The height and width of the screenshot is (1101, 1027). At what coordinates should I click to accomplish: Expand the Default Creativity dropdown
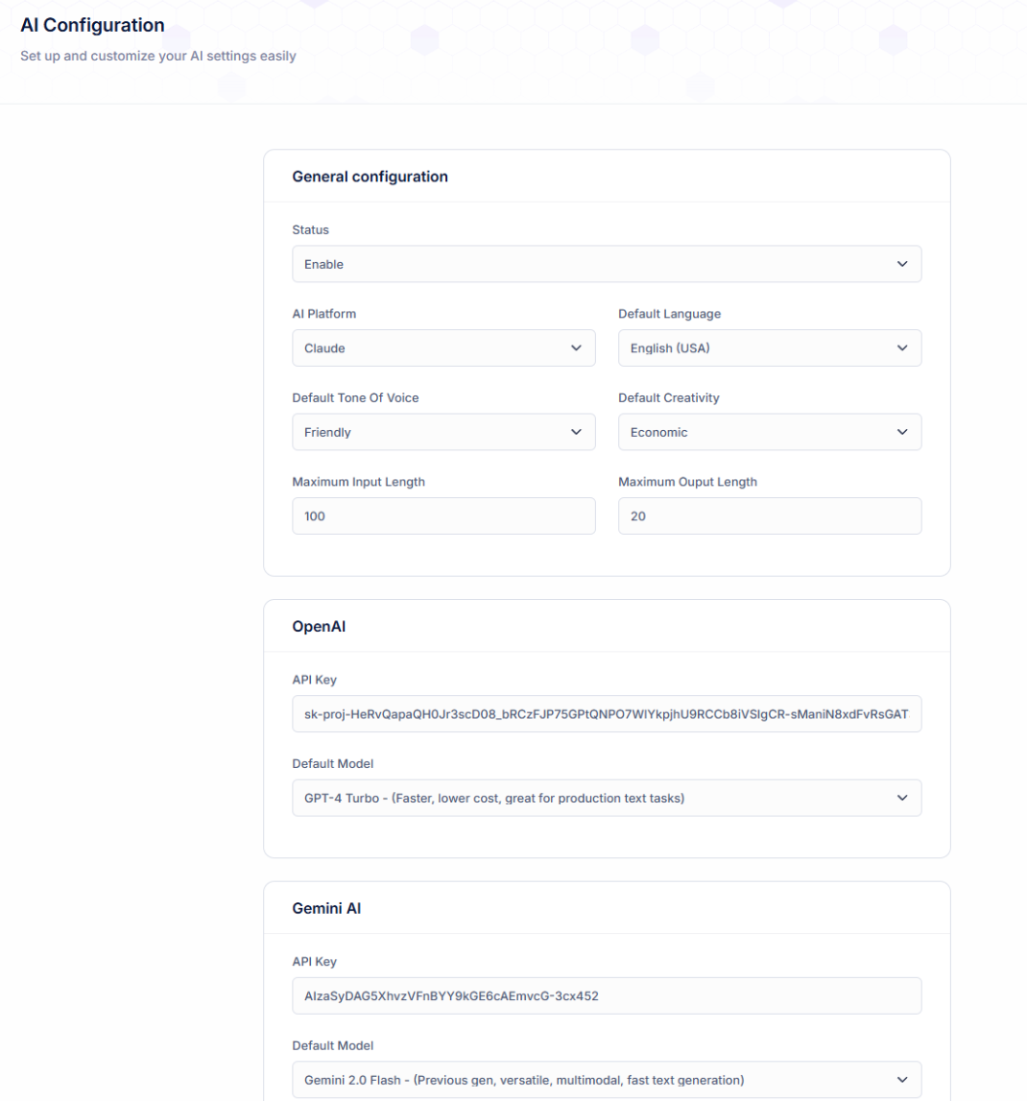(x=770, y=432)
